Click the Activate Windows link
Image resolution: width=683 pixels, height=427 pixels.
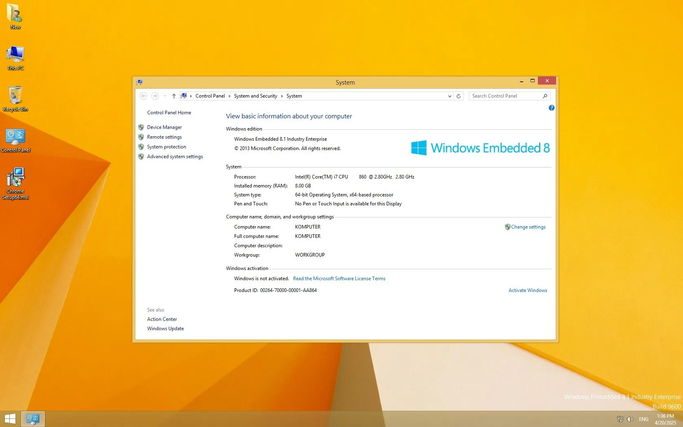pos(527,290)
